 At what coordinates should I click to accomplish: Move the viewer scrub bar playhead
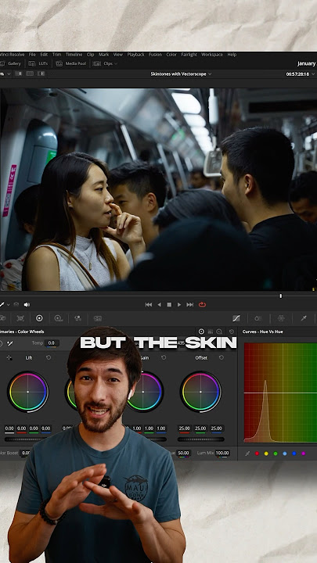point(281,296)
